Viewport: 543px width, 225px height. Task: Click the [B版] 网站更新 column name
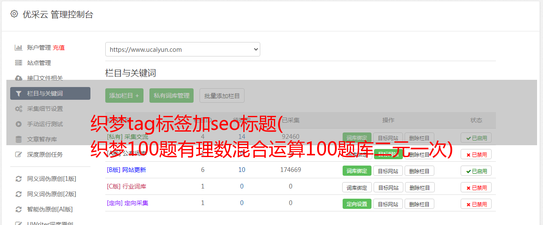[x=127, y=170]
